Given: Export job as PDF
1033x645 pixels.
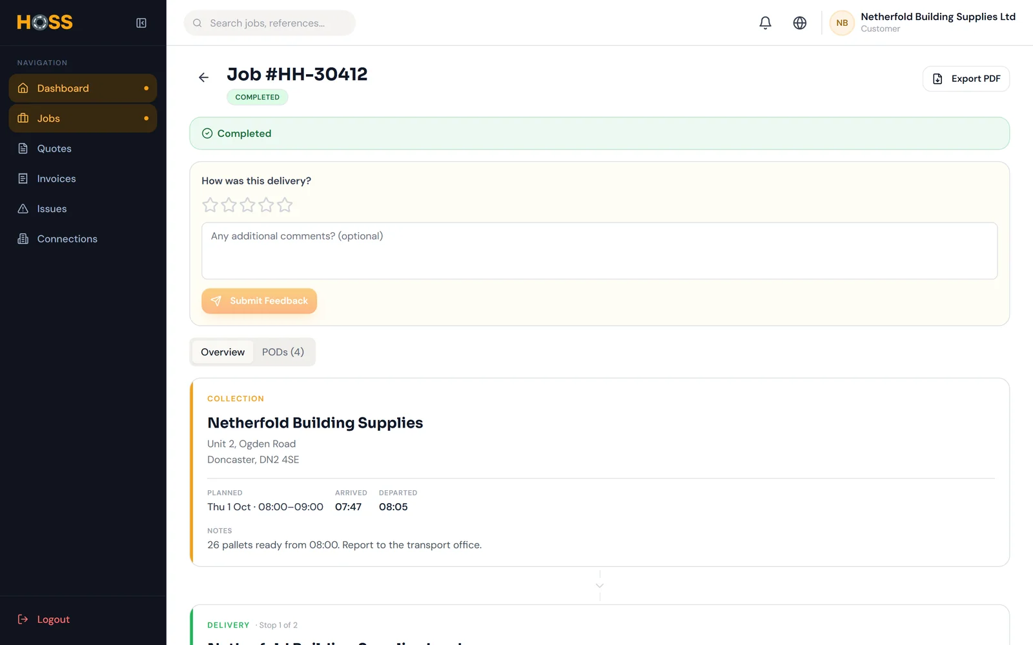Looking at the screenshot, I should tap(966, 79).
